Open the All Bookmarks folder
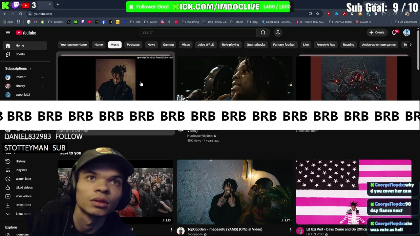Image resolution: width=420 pixels, height=236 pixels. tap(406, 22)
